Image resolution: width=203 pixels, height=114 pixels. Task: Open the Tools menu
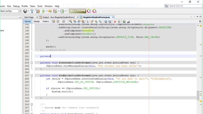pyautogui.click(x=40, y=6)
